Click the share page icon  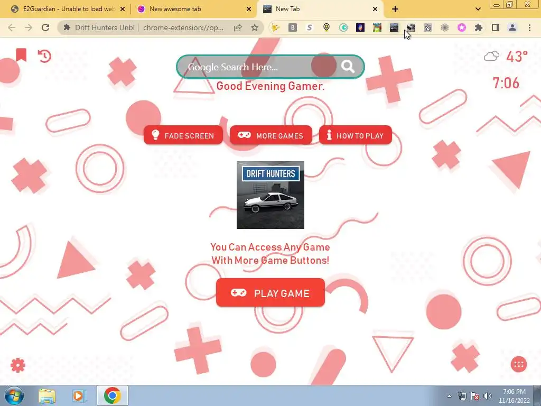tap(238, 27)
